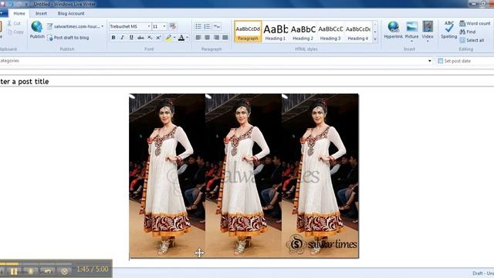This screenshot has height=278, width=494.
Task: Toggle Superscript formatting
Action: 158,38
